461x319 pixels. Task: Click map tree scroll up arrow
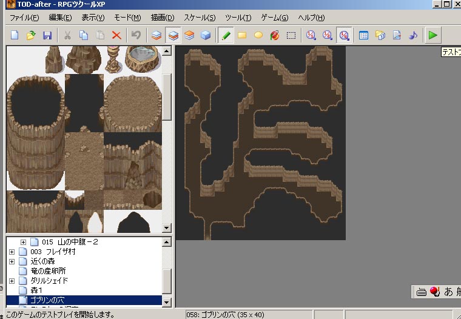tap(167, 242)
